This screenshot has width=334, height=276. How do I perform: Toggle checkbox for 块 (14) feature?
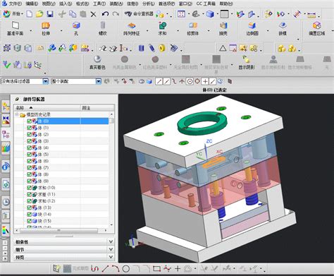click(29, 215)
